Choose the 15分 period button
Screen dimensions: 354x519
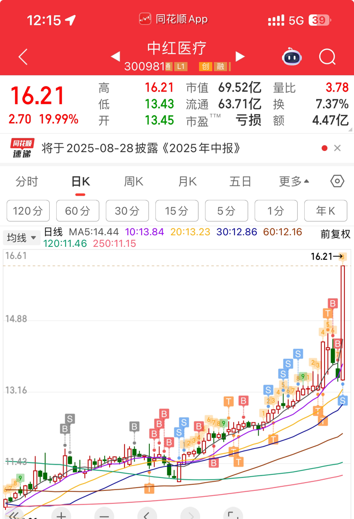[177, 210]
